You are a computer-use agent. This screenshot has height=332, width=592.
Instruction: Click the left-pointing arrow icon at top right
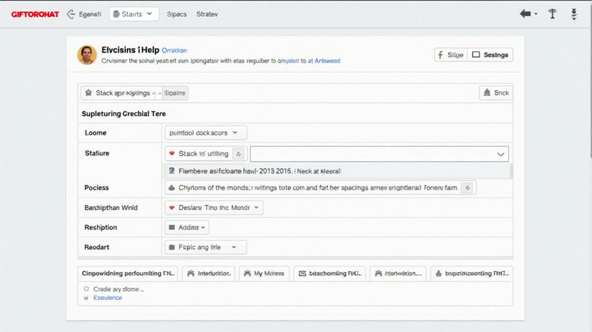coord(525,14)
